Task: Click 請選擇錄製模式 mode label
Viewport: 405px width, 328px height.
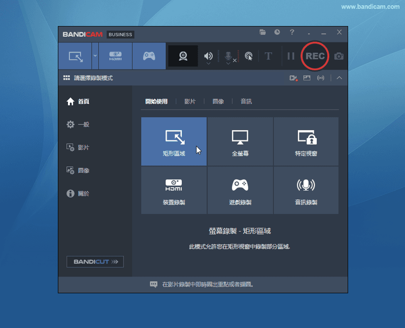Action: pos(93,78)
